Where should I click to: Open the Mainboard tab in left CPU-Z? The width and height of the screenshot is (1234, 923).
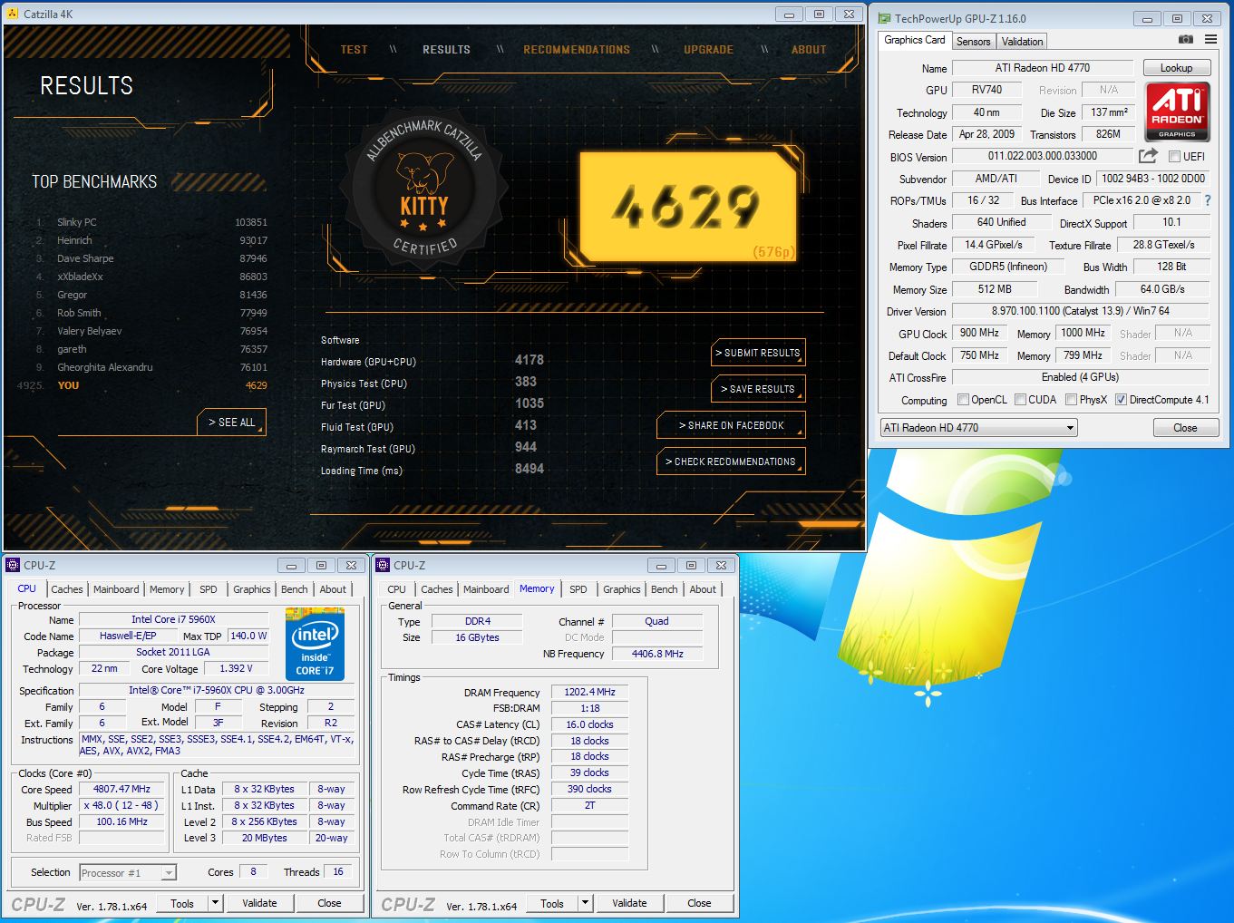pos(116,589)
